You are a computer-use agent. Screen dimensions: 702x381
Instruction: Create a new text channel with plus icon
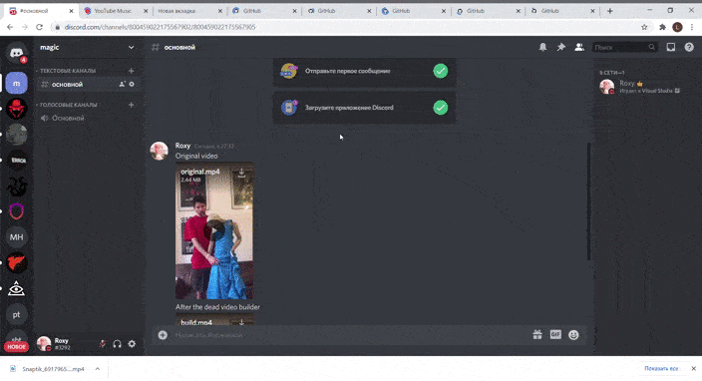132,71
